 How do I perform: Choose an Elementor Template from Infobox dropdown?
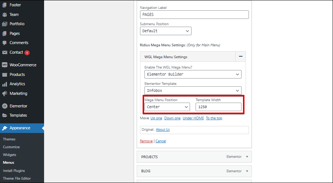tap(193, 91)
